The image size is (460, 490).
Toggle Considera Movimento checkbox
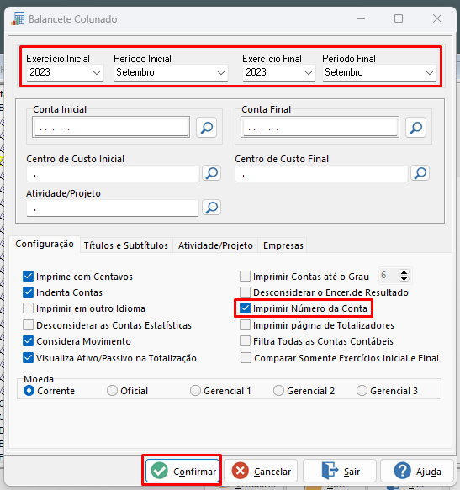click(x=28, y=341)
